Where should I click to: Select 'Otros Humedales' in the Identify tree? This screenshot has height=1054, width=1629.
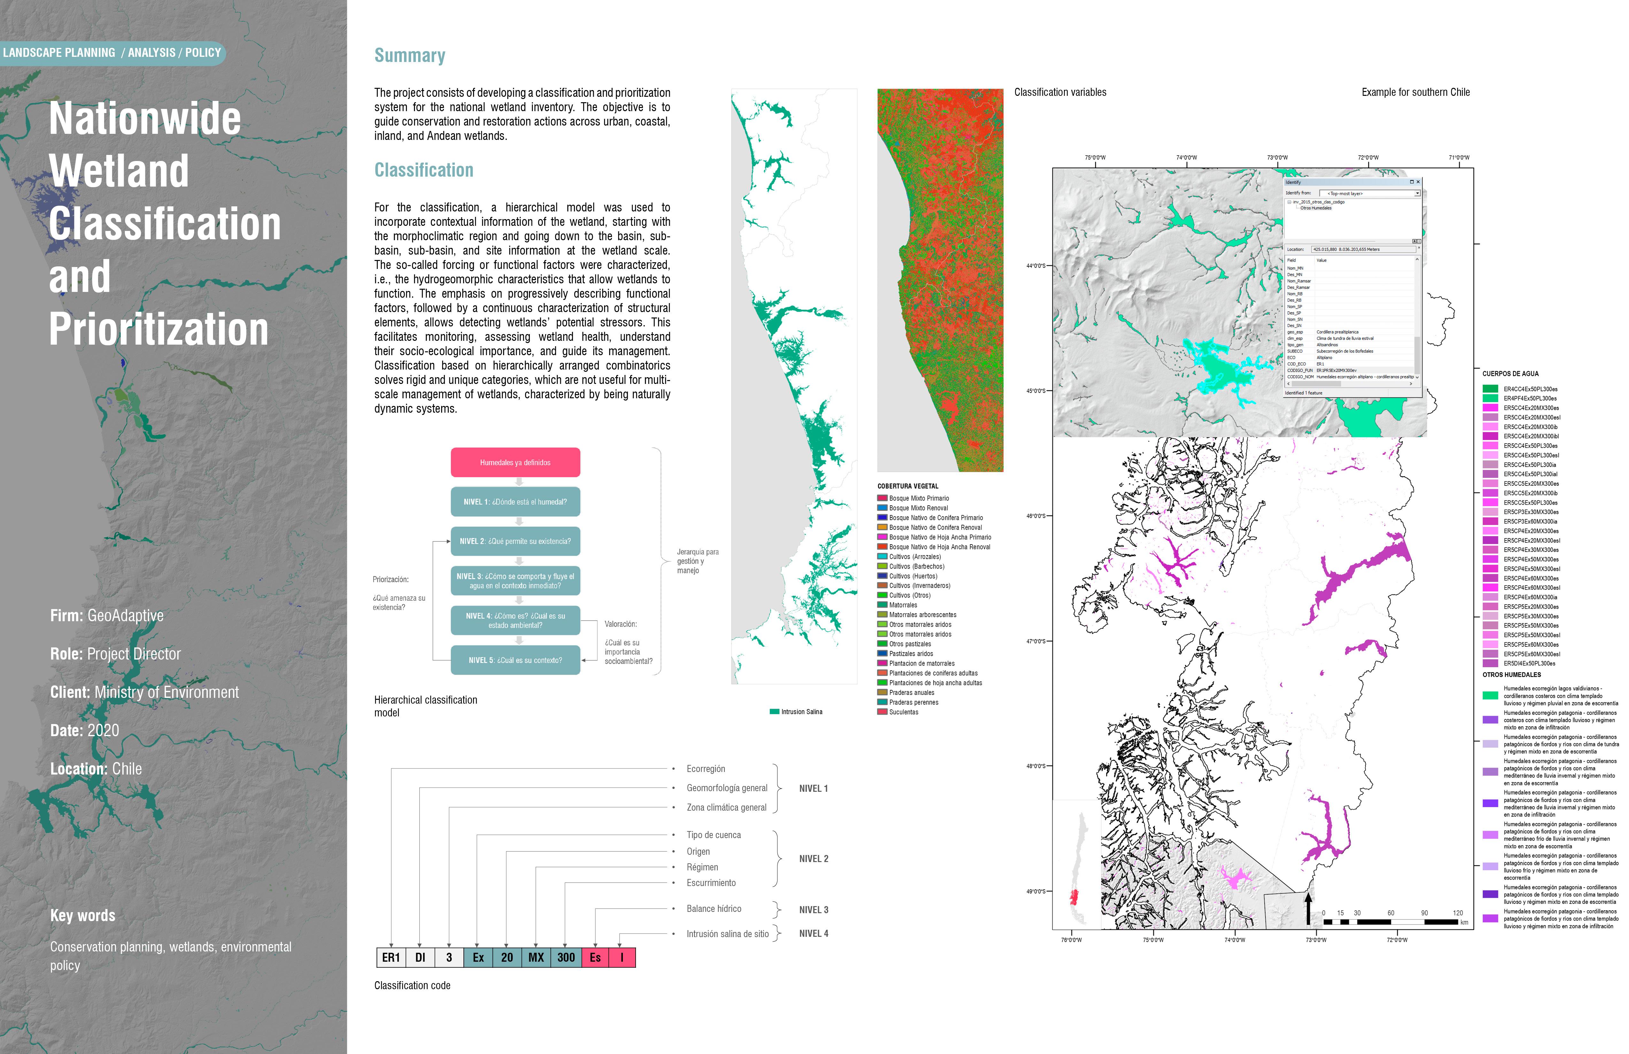[1316, 208]
